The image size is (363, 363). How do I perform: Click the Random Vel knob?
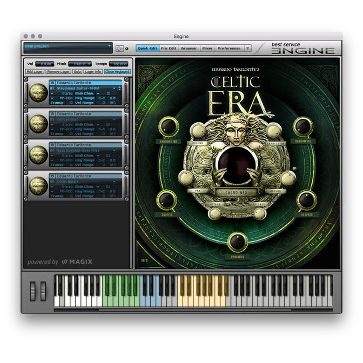coord(303,126)
